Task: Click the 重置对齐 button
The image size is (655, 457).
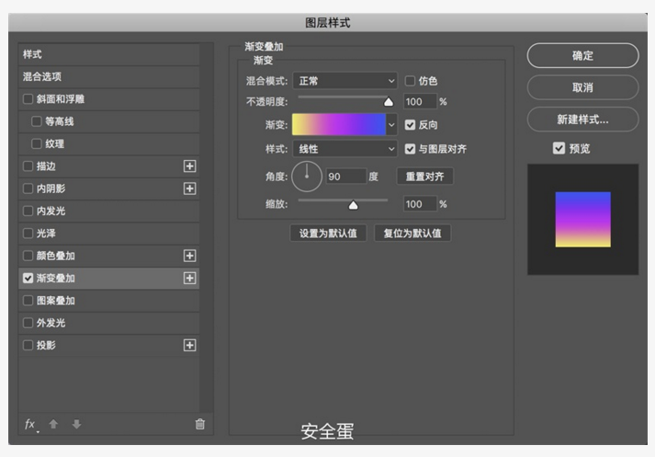Action: click(x=424, y=177)
